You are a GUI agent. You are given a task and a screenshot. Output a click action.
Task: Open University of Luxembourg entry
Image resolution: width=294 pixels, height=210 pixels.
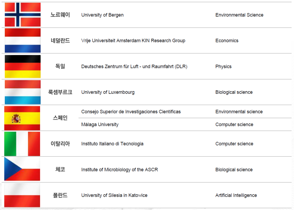[108, 92]
